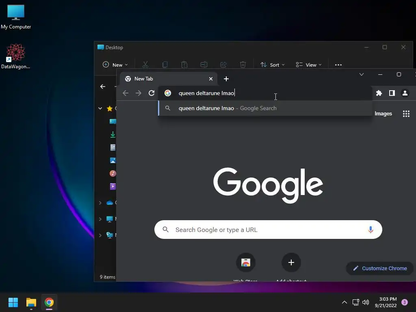Viewport: 416px width, 312px height.
Task: Click the Google logo
Action: [268, 185]
